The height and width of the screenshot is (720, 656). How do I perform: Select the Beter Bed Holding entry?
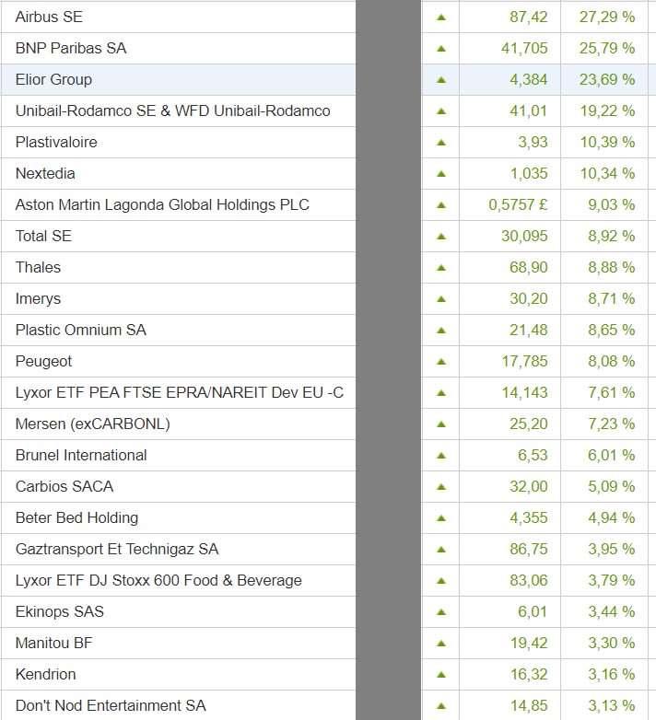click(76, 517)
